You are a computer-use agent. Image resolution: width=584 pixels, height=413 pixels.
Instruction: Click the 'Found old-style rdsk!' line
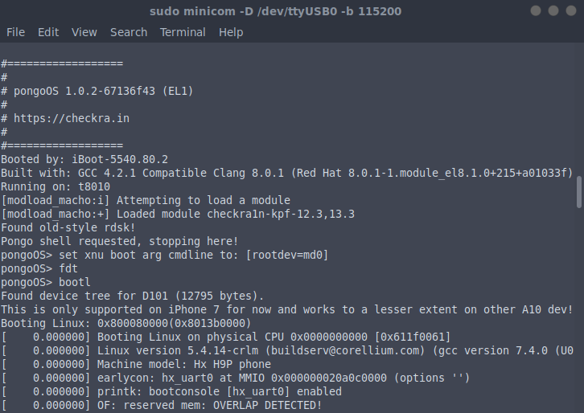68,227
